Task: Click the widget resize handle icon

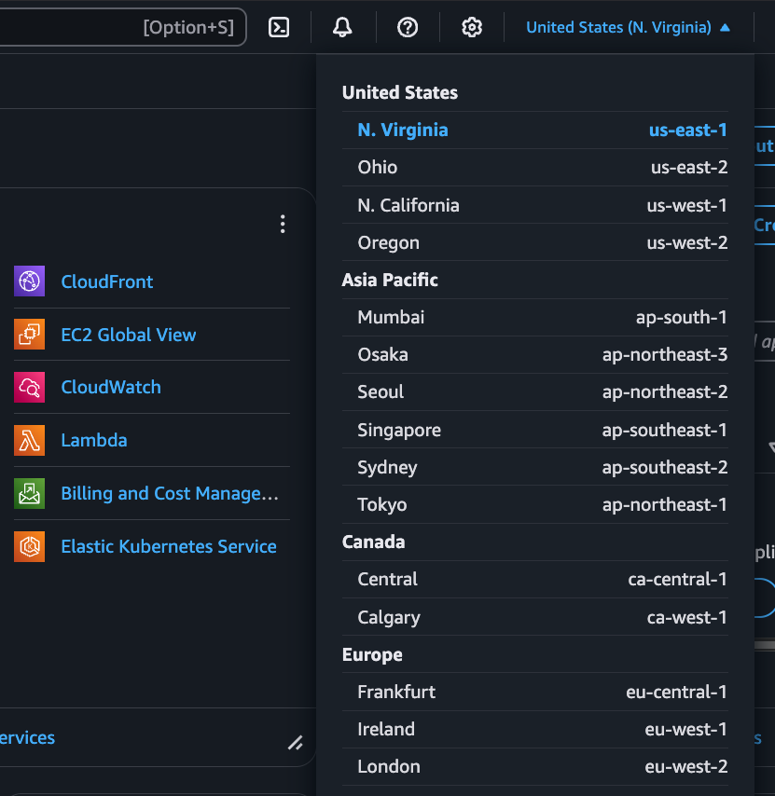Action: click(296, 743)
